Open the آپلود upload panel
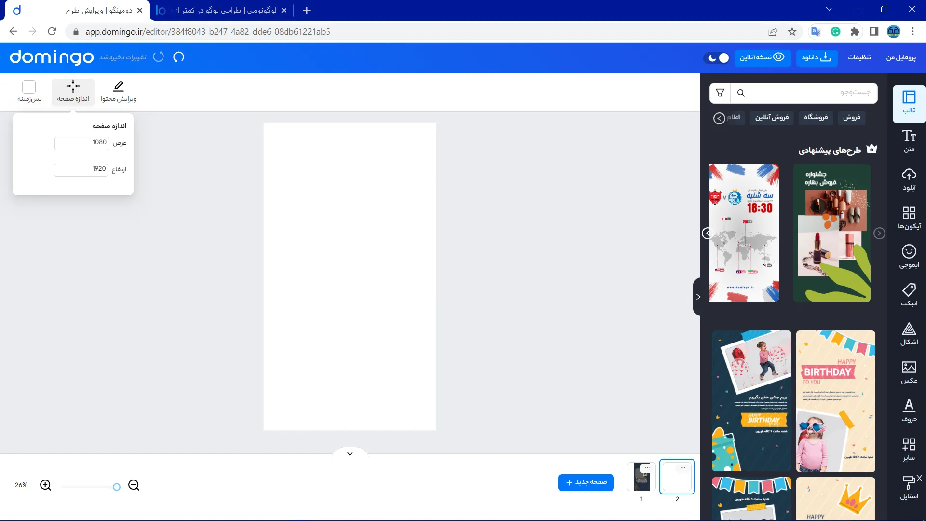926x521 pixels. point(909,179)
